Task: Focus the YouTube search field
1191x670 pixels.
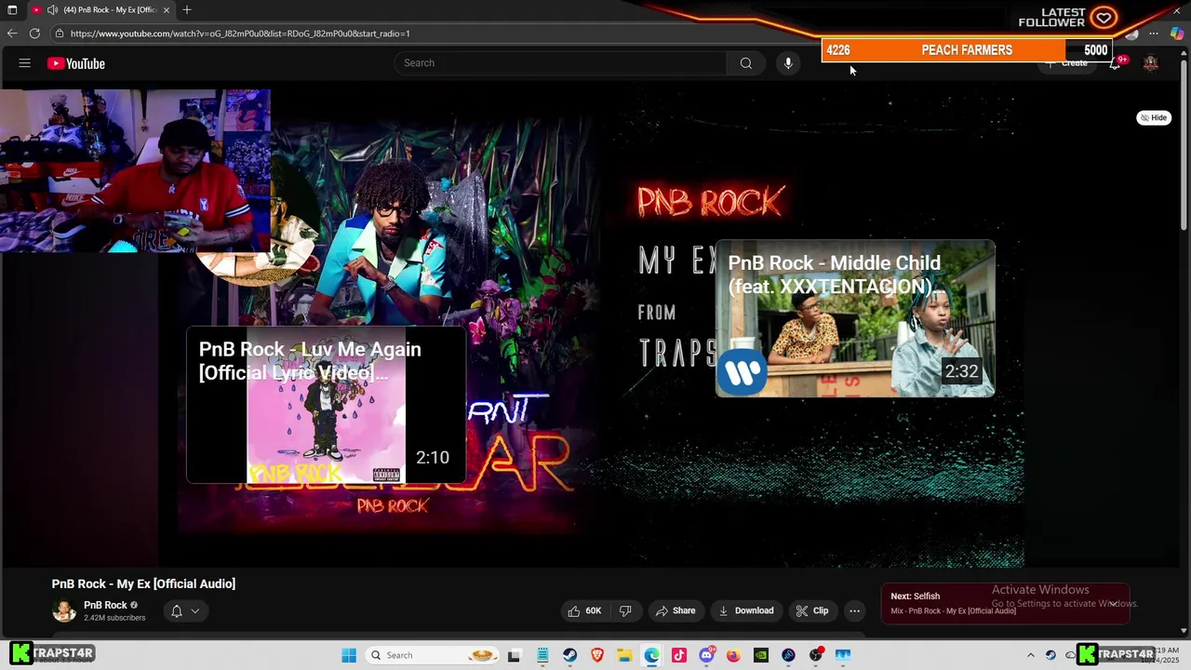Action: point(560,63)
